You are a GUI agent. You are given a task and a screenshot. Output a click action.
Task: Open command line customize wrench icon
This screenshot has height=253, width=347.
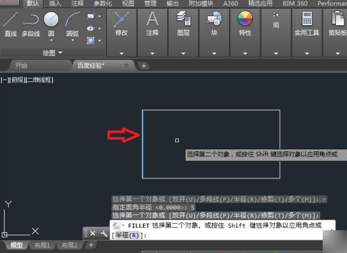tap(104, 233)
